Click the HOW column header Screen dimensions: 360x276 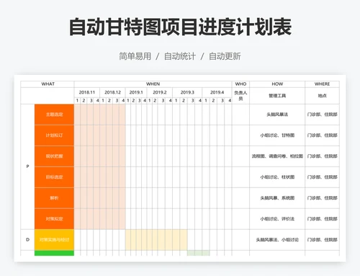pyautogui.click(x=277, y=84)
